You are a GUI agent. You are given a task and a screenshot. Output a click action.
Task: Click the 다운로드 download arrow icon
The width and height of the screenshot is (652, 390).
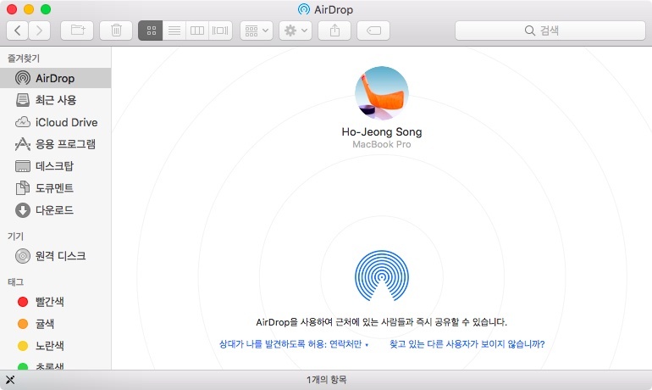pos(23,210)
